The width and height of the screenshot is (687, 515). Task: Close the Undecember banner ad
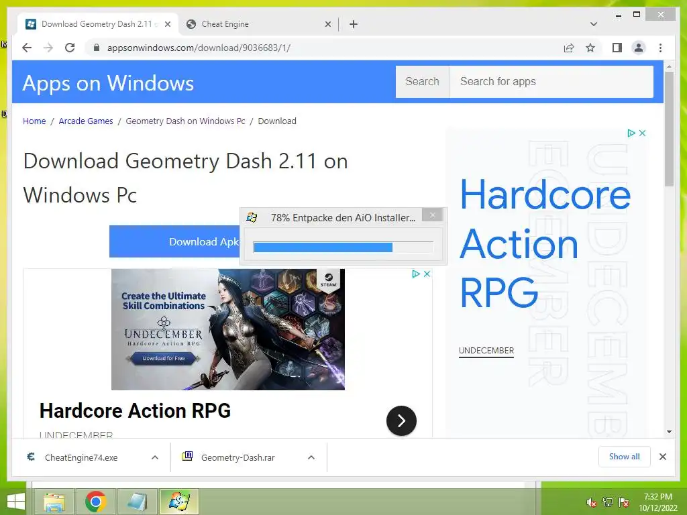[x=427, y=274]
